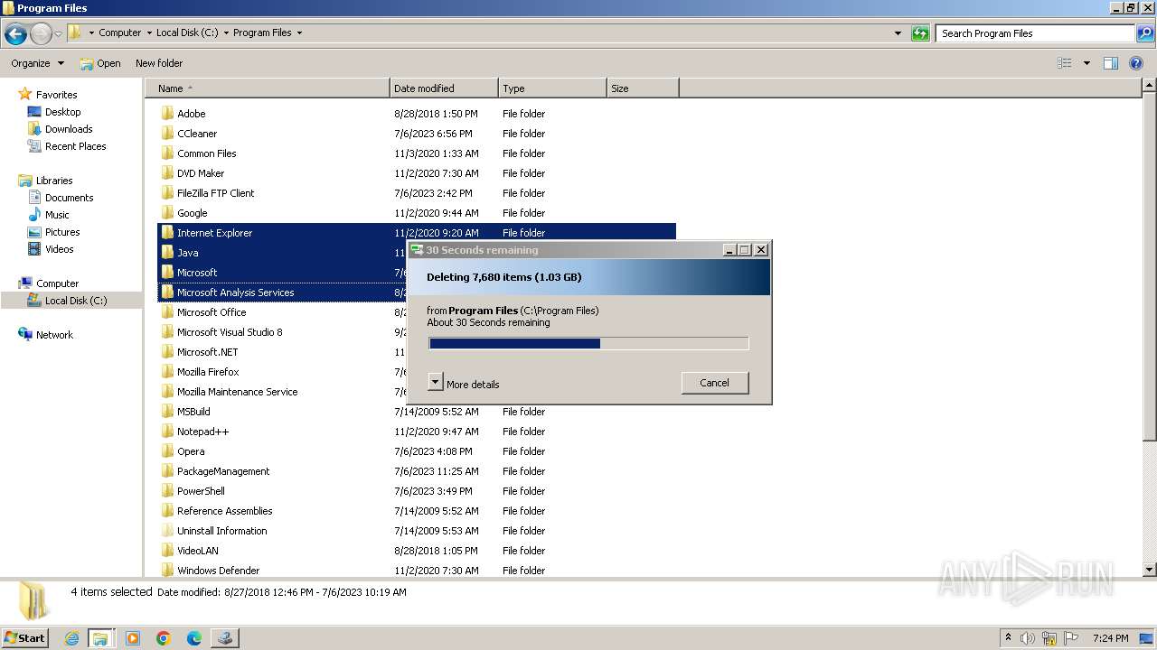Screen dimensions: 1157x650
Task: Sort by the Date modified column header
Action: coord(444,88)
